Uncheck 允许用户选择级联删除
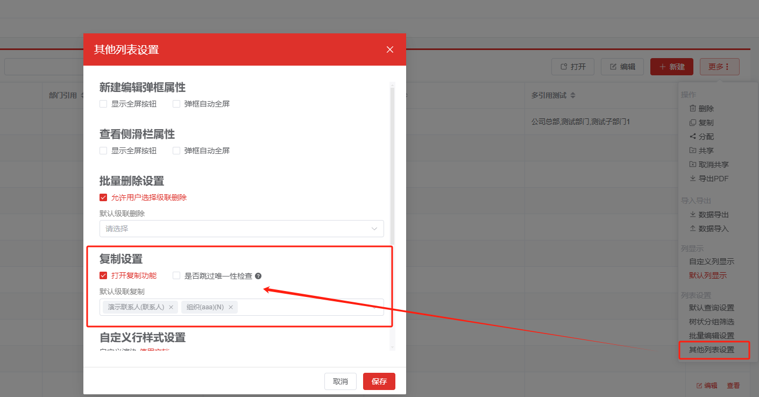The width and height of the screenshot is (759, 397). coord(103,197)
